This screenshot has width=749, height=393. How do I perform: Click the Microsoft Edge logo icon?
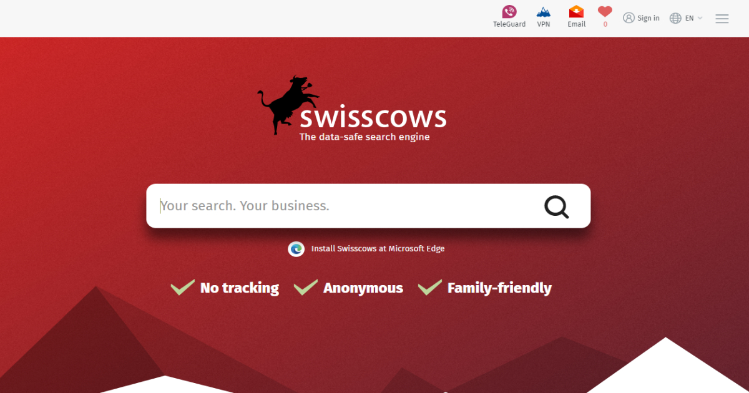coord(296,248)
